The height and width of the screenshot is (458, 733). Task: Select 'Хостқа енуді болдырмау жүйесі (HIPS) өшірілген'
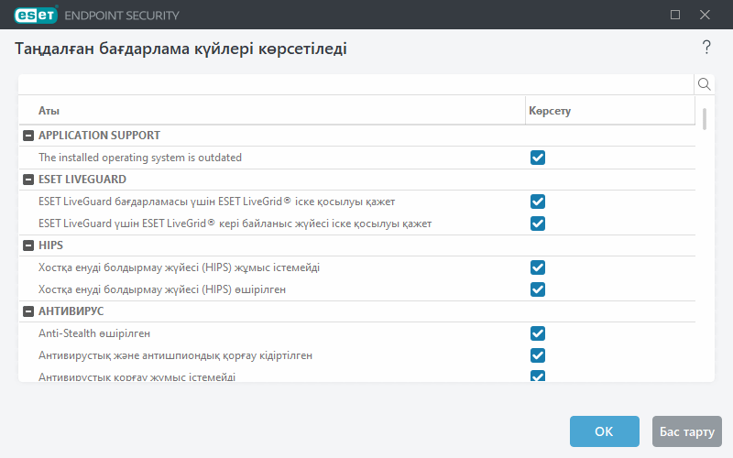click(x=162, y=289)
